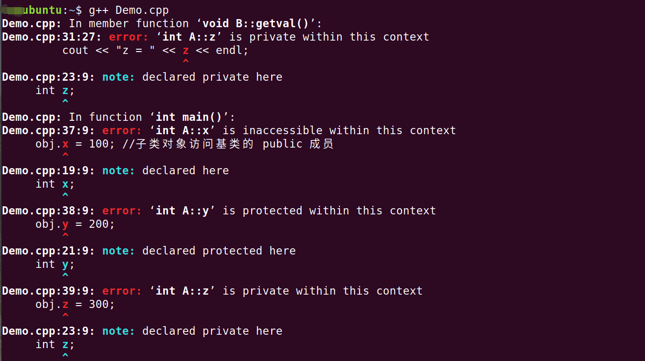Image resolution: width=645 pixels, height=361 pixels.
Task: Click the Demo.cpp:21:9 note location
Action: pyautogui.click(x=48, y=251)
